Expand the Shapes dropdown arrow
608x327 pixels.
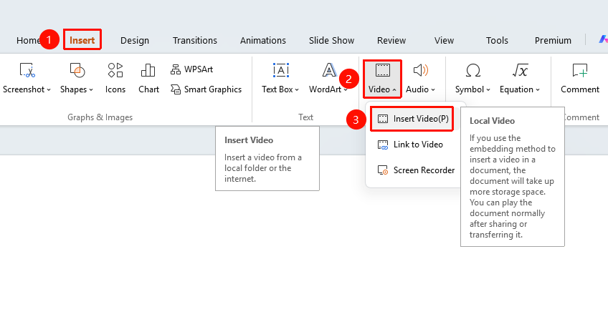91,89
